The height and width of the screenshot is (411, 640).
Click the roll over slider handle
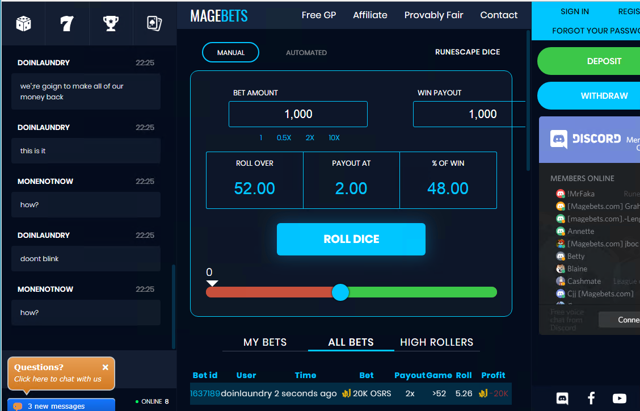[340, 292]
